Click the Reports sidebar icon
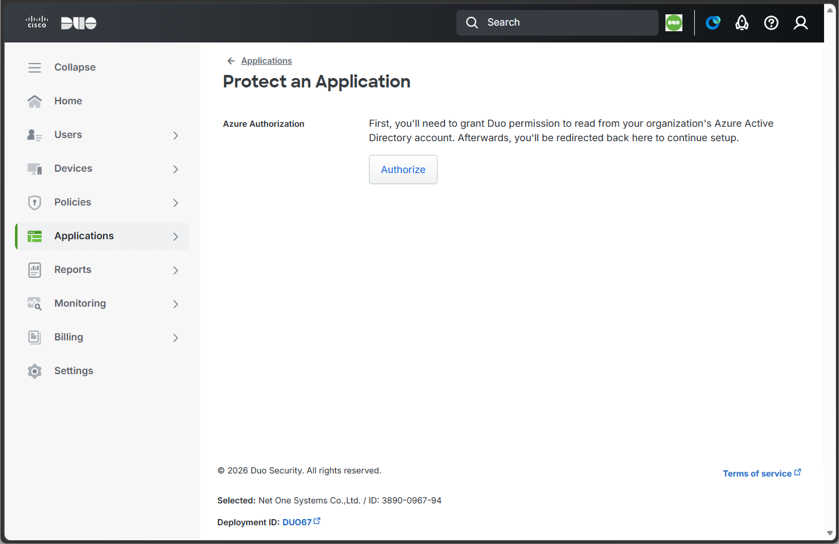 click(x=35, y=270)
